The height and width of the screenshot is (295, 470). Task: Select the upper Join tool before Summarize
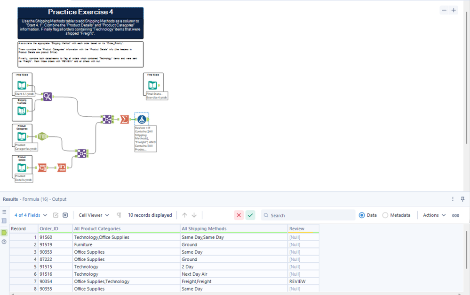107,119
